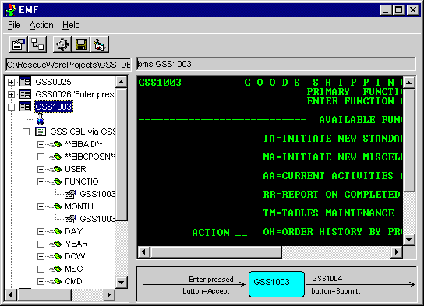The height and width of the screenshot is (306, 424).
Task: Click tree panel scroll down arrow
Action: click(121, 283)
